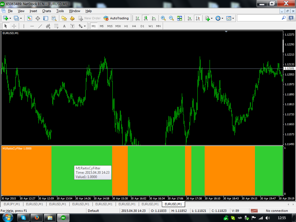The height and width of the screenshot is (222, 296).
Task: Expand the Indicators dropdown arrow
Action: click(212, 18)
